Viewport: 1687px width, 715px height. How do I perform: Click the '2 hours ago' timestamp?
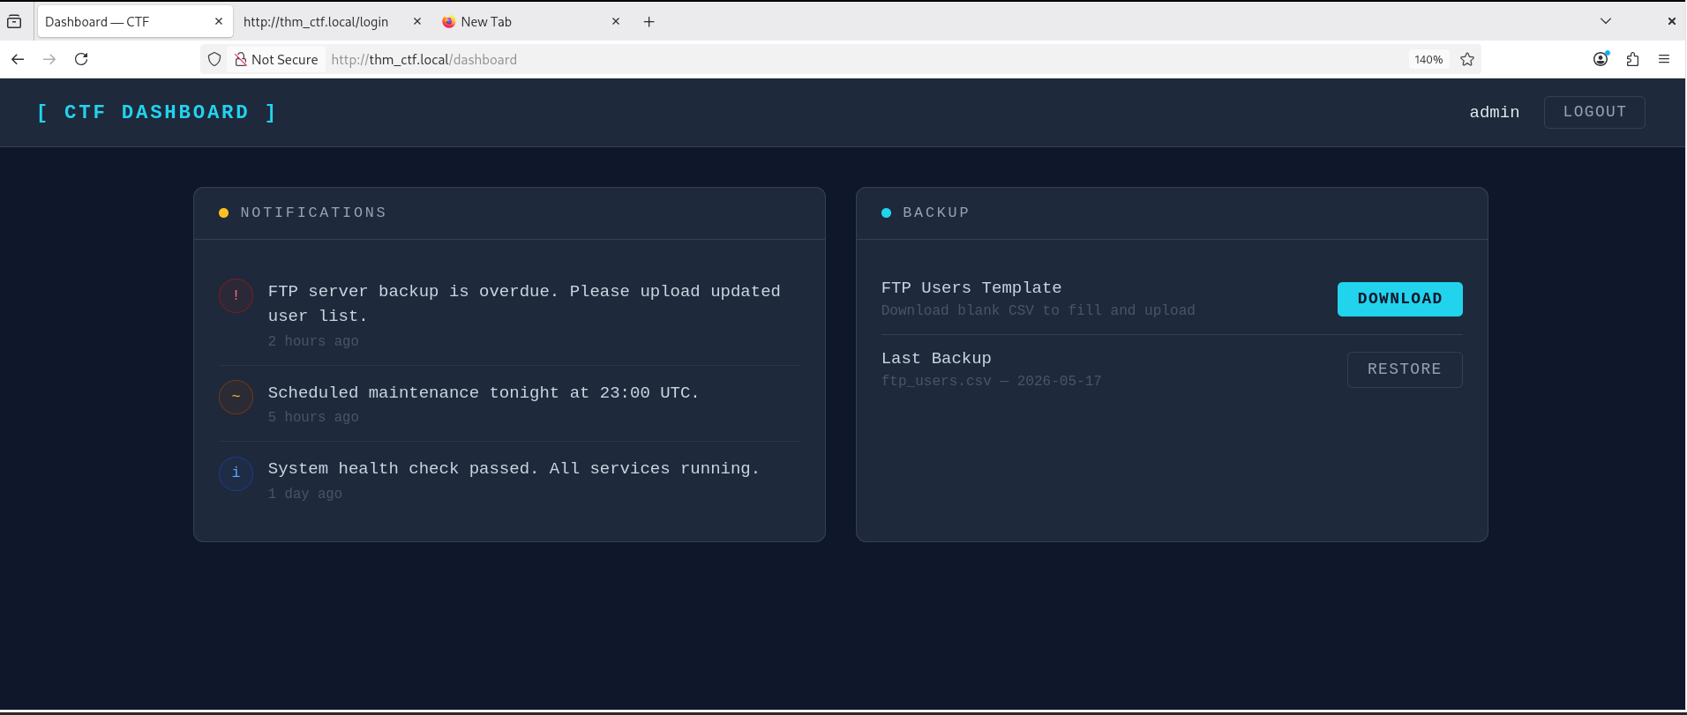tap(313, 341)
